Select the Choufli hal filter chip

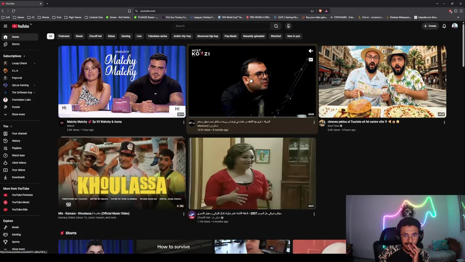pos(96,36)
